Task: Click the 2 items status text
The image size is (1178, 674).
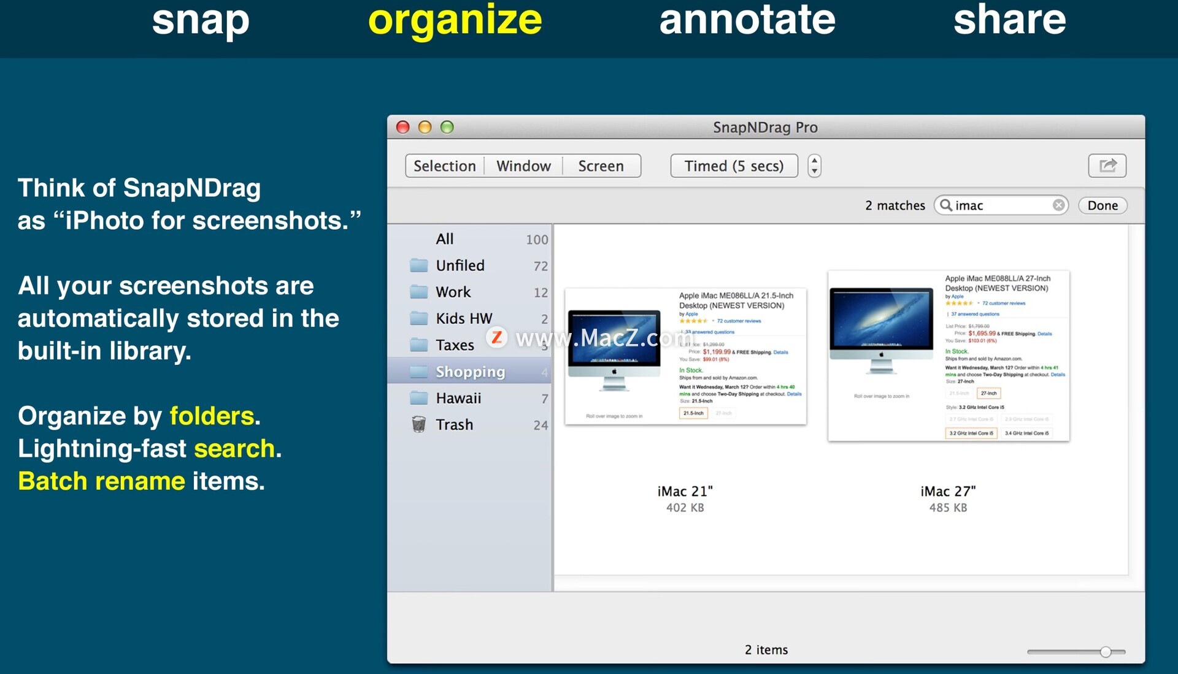Action: point(766,649)
